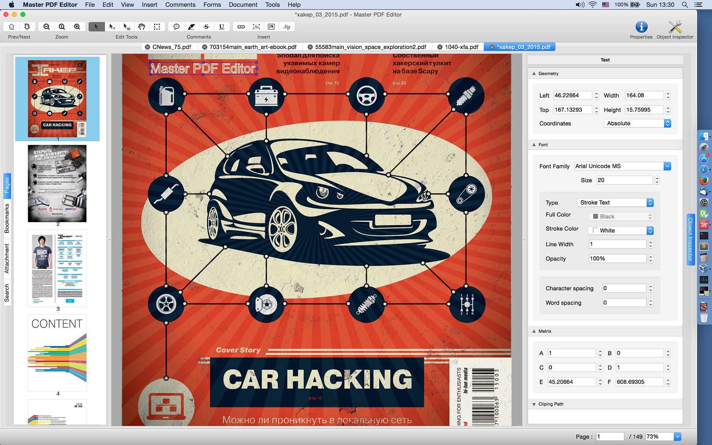Select the CONTENT page 4 thumbnail
The image size is (712, 445).
pos(57,352)
